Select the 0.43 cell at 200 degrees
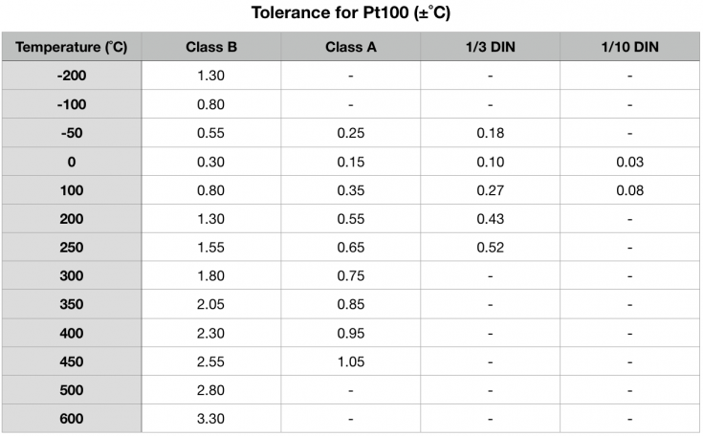 pyautogui.click(x=490, y=219)
